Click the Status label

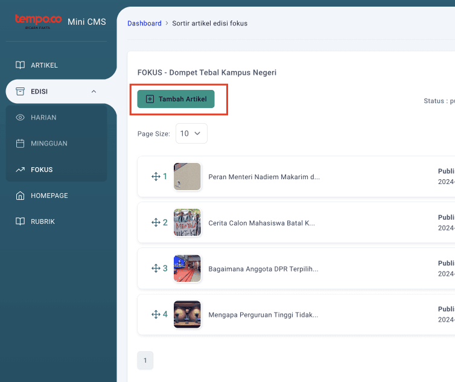439,101
